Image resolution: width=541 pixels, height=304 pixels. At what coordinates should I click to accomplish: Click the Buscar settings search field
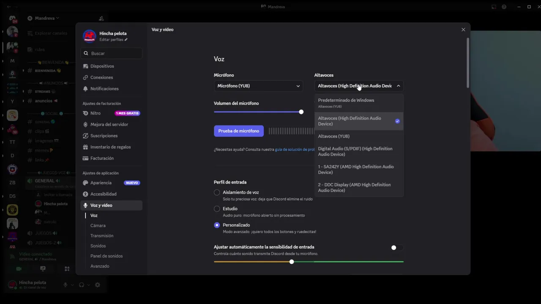tap(111, 54)
